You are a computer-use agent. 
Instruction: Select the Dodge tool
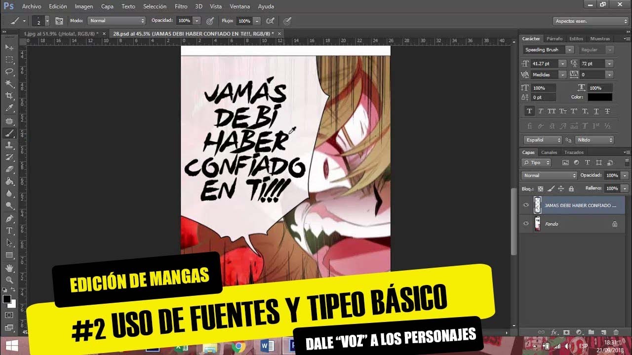click(9, 206)
